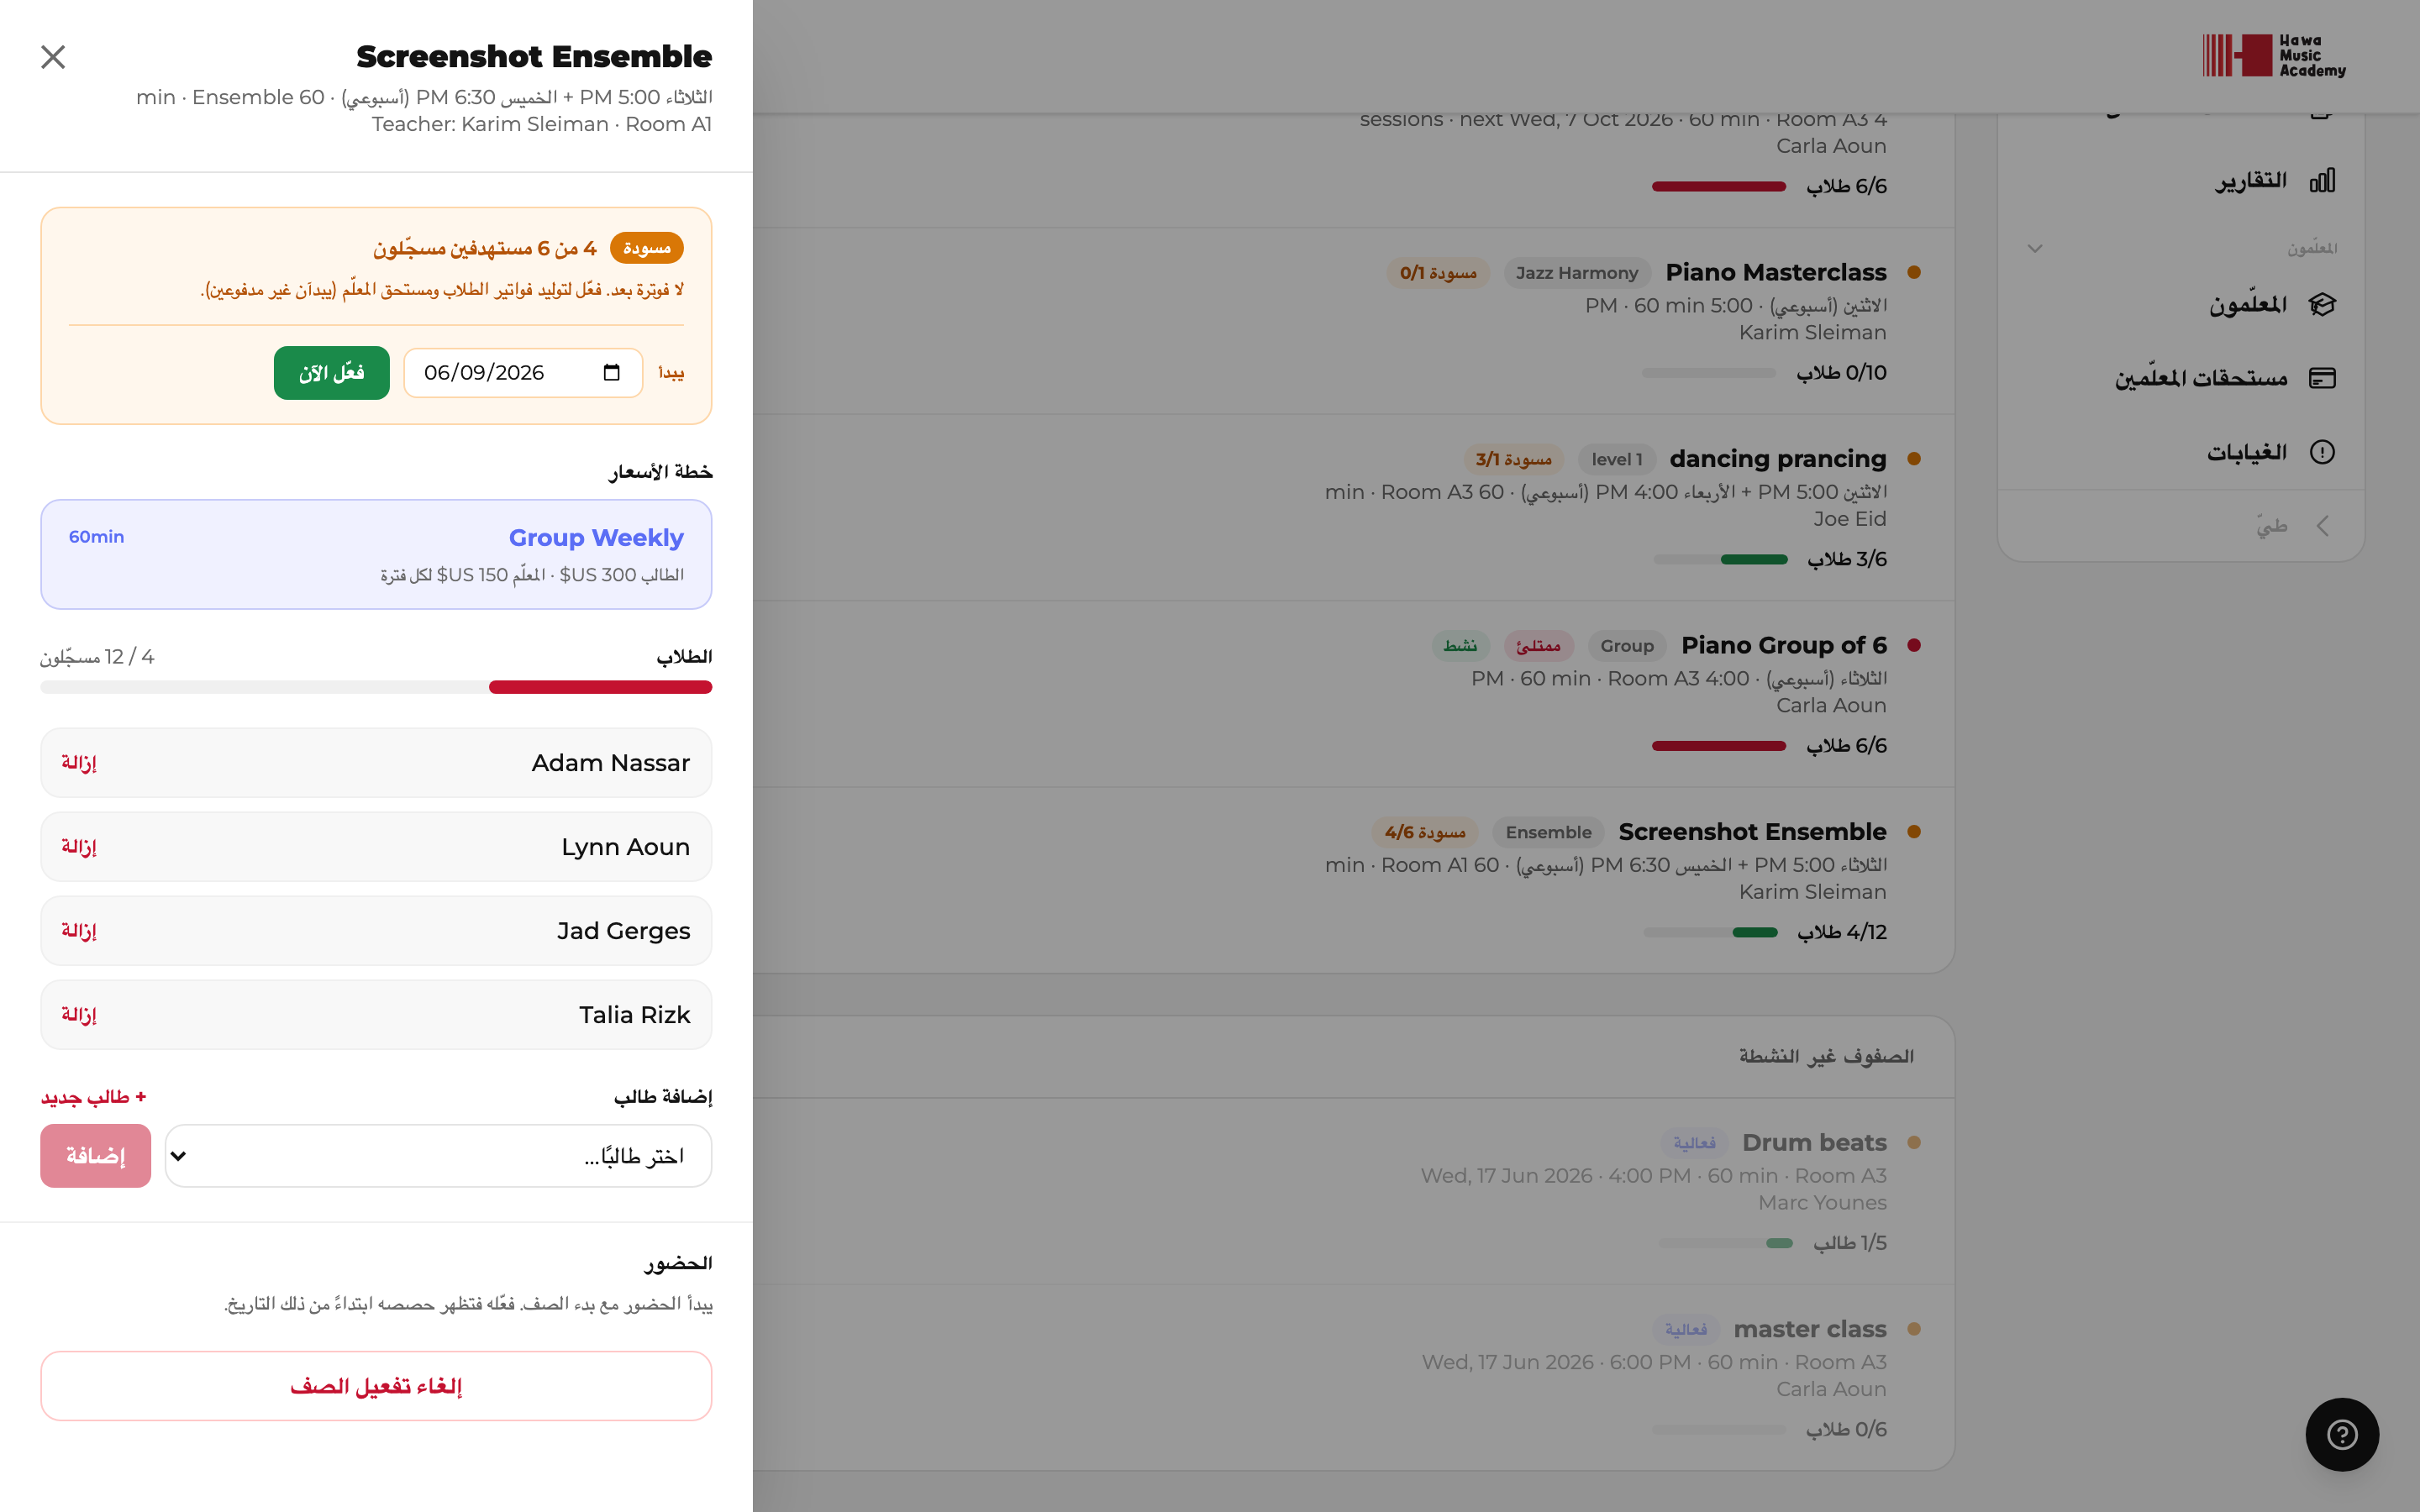This screenshot has width=2420, height=1512.
Task: Open the المعلّمون menu item
Action: click(x=2181, y=304)
